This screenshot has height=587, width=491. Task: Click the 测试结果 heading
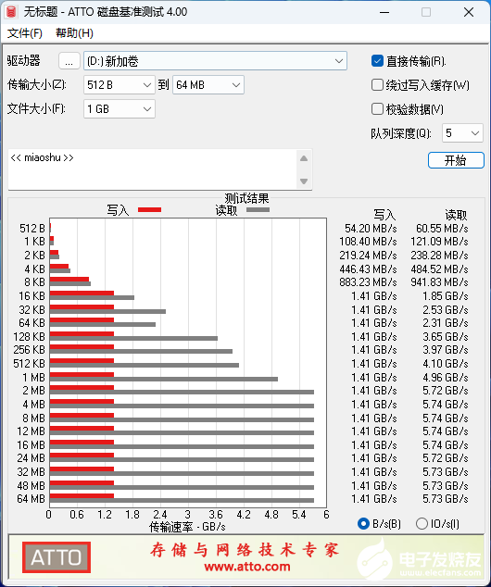[246, 198]
